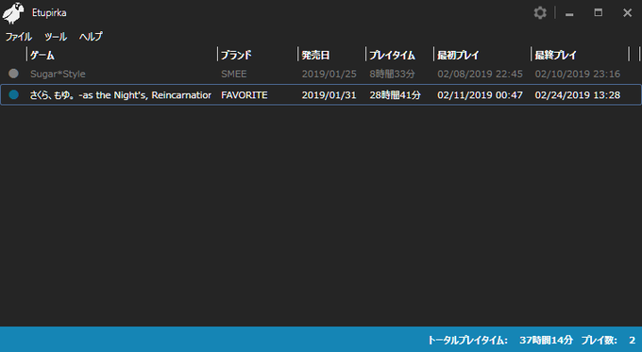The width and height of the screenshot is (642, 352).
Task: Click release date 2019/01/25
Action: point(329,75)
